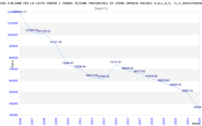Click the 74121.61 peak data label
Screen dimensions: 202x126
click(x=116, y=62)
